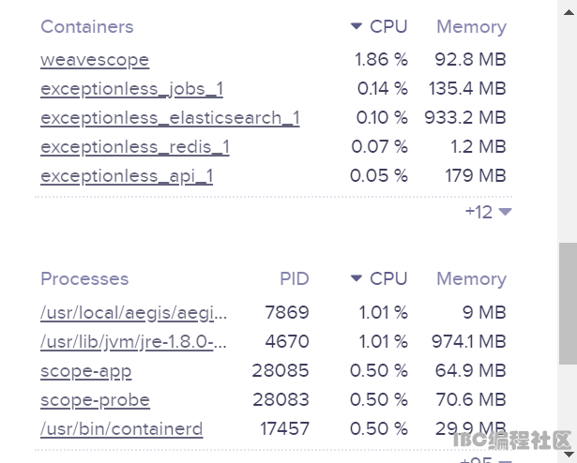
Task: Sort containers by CPU column
Action: [388, 26]
